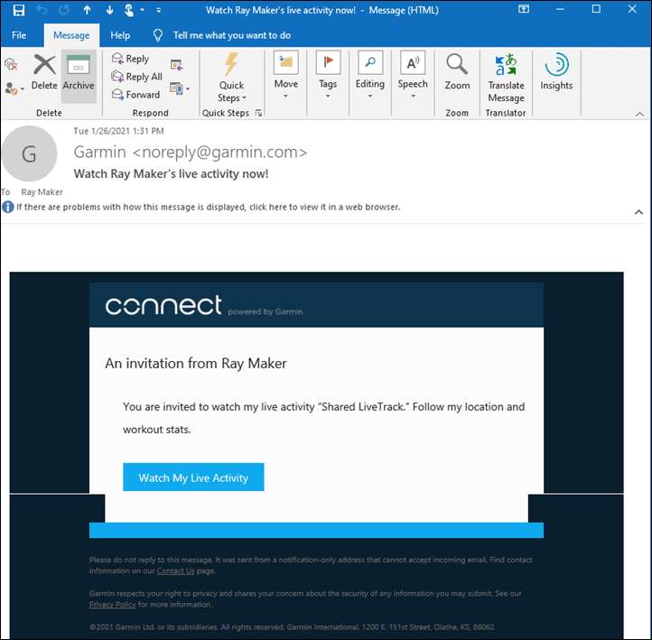
Task: Click recipient name Ray Maker
Action: tap(42, 192)
